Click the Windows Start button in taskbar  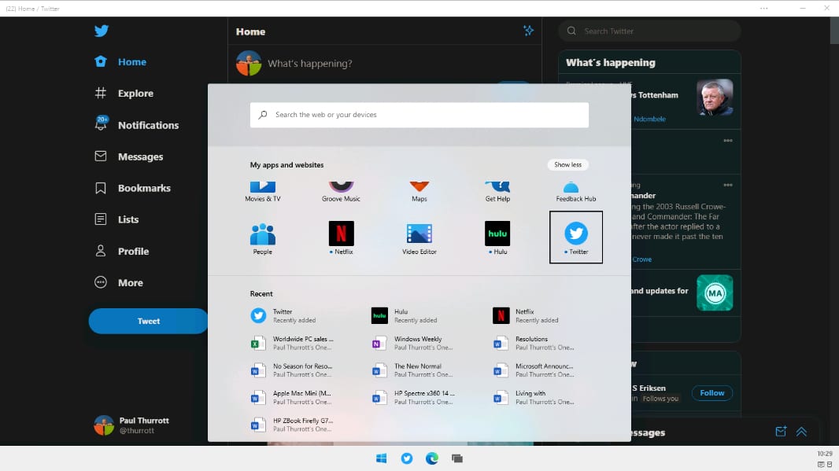coord(381,458)
